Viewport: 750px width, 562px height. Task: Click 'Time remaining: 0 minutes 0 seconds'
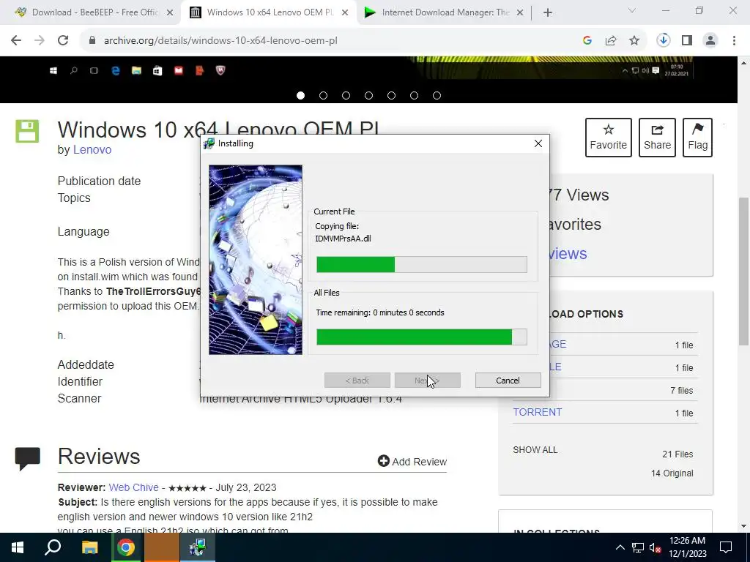click(380, 312)
